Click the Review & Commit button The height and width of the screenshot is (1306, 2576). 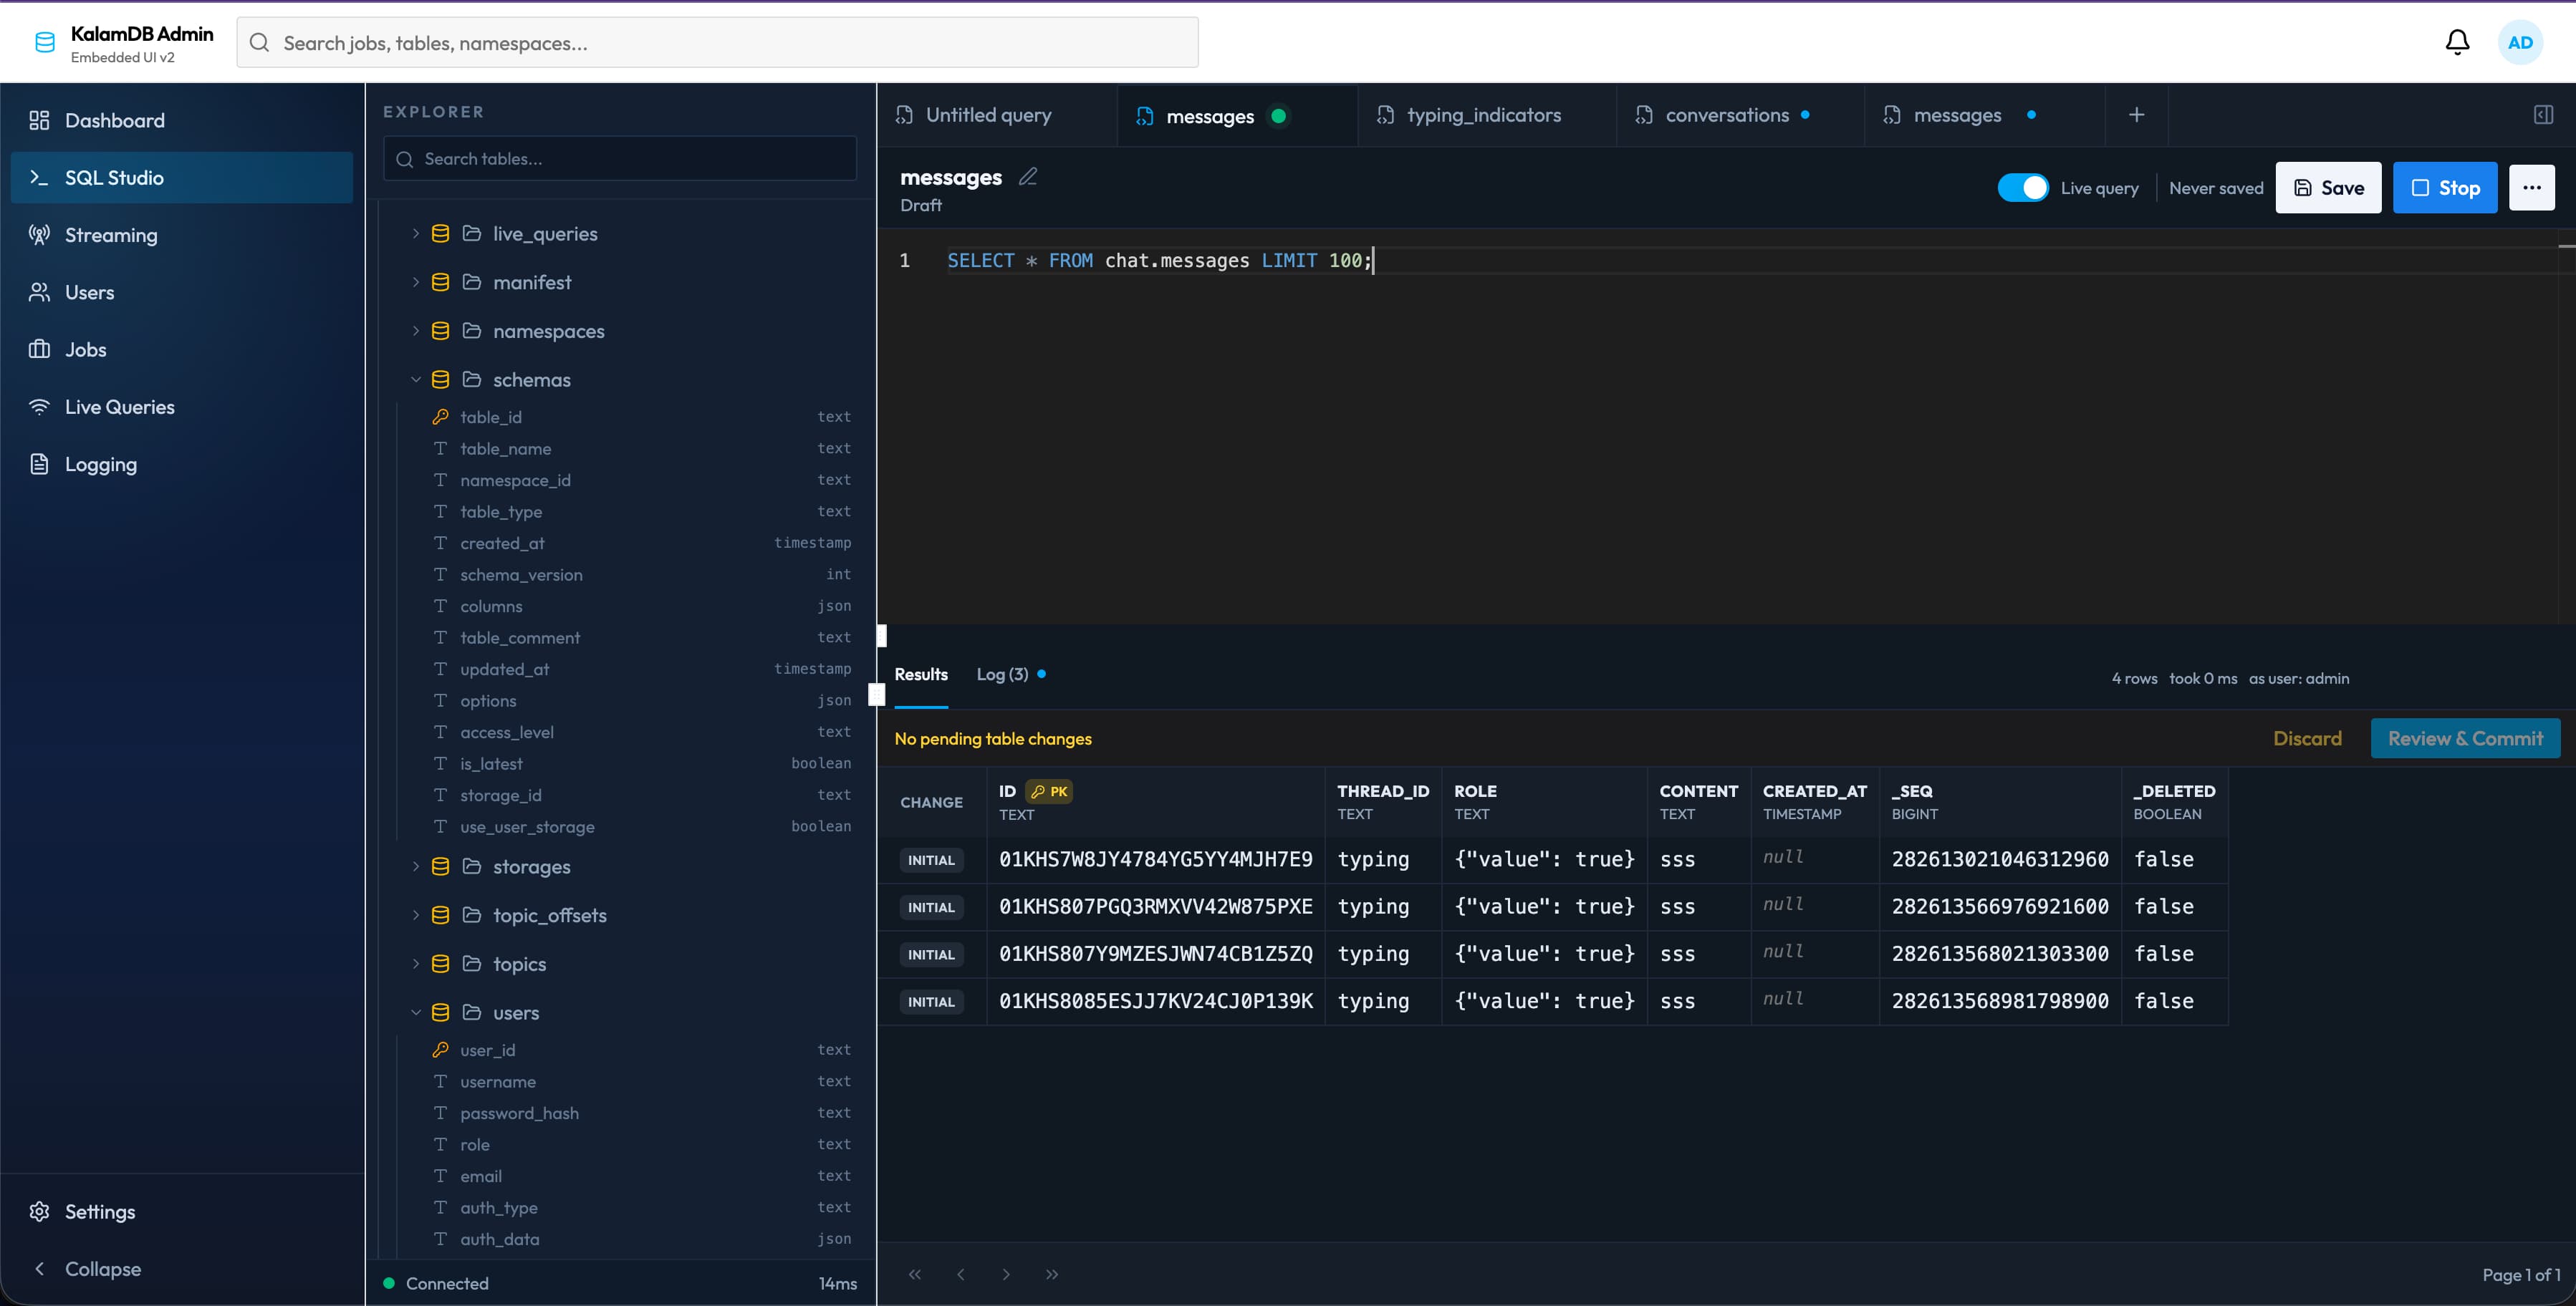tap(2466, 738)
